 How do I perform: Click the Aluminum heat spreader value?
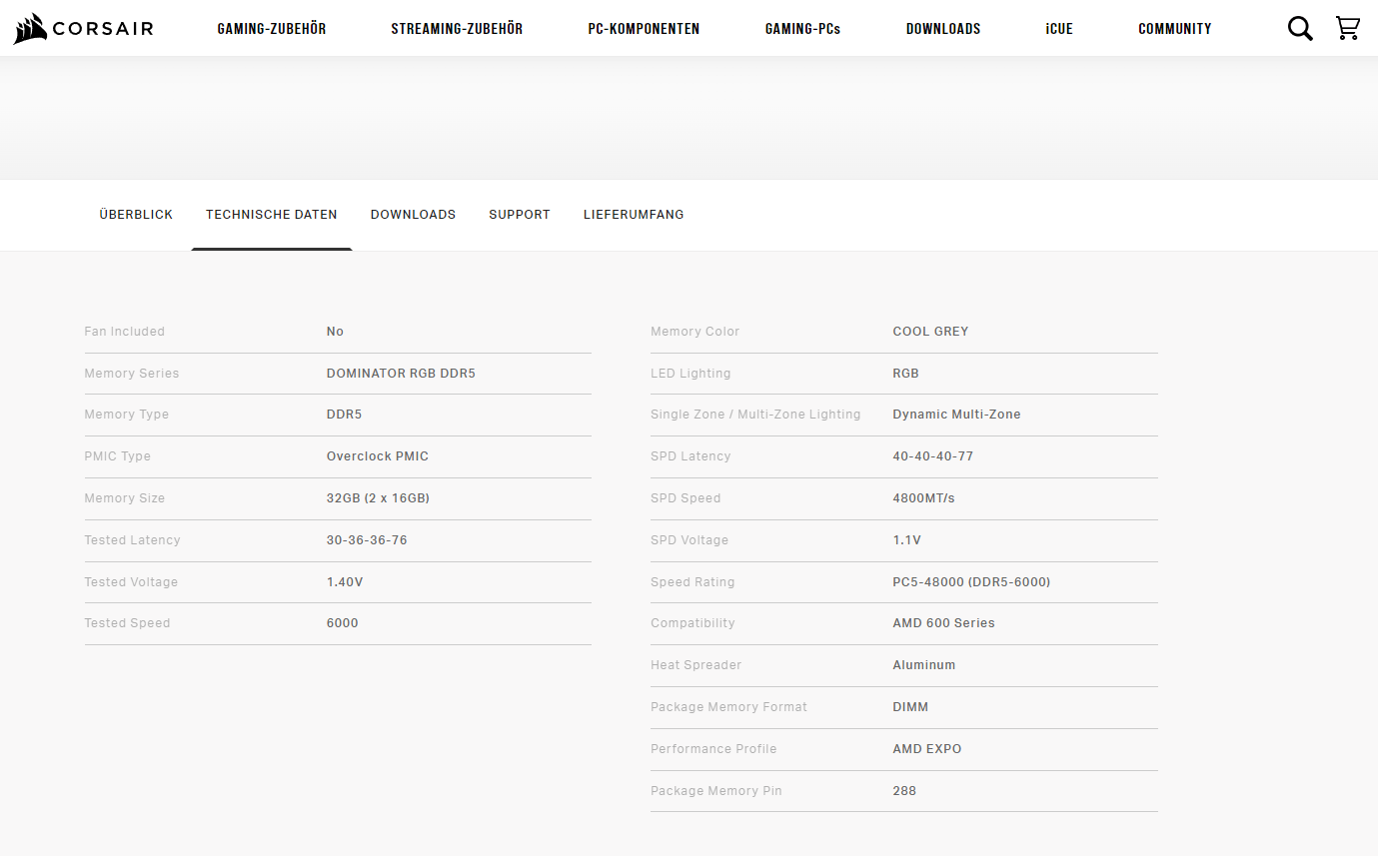click(x=923, y=665)
